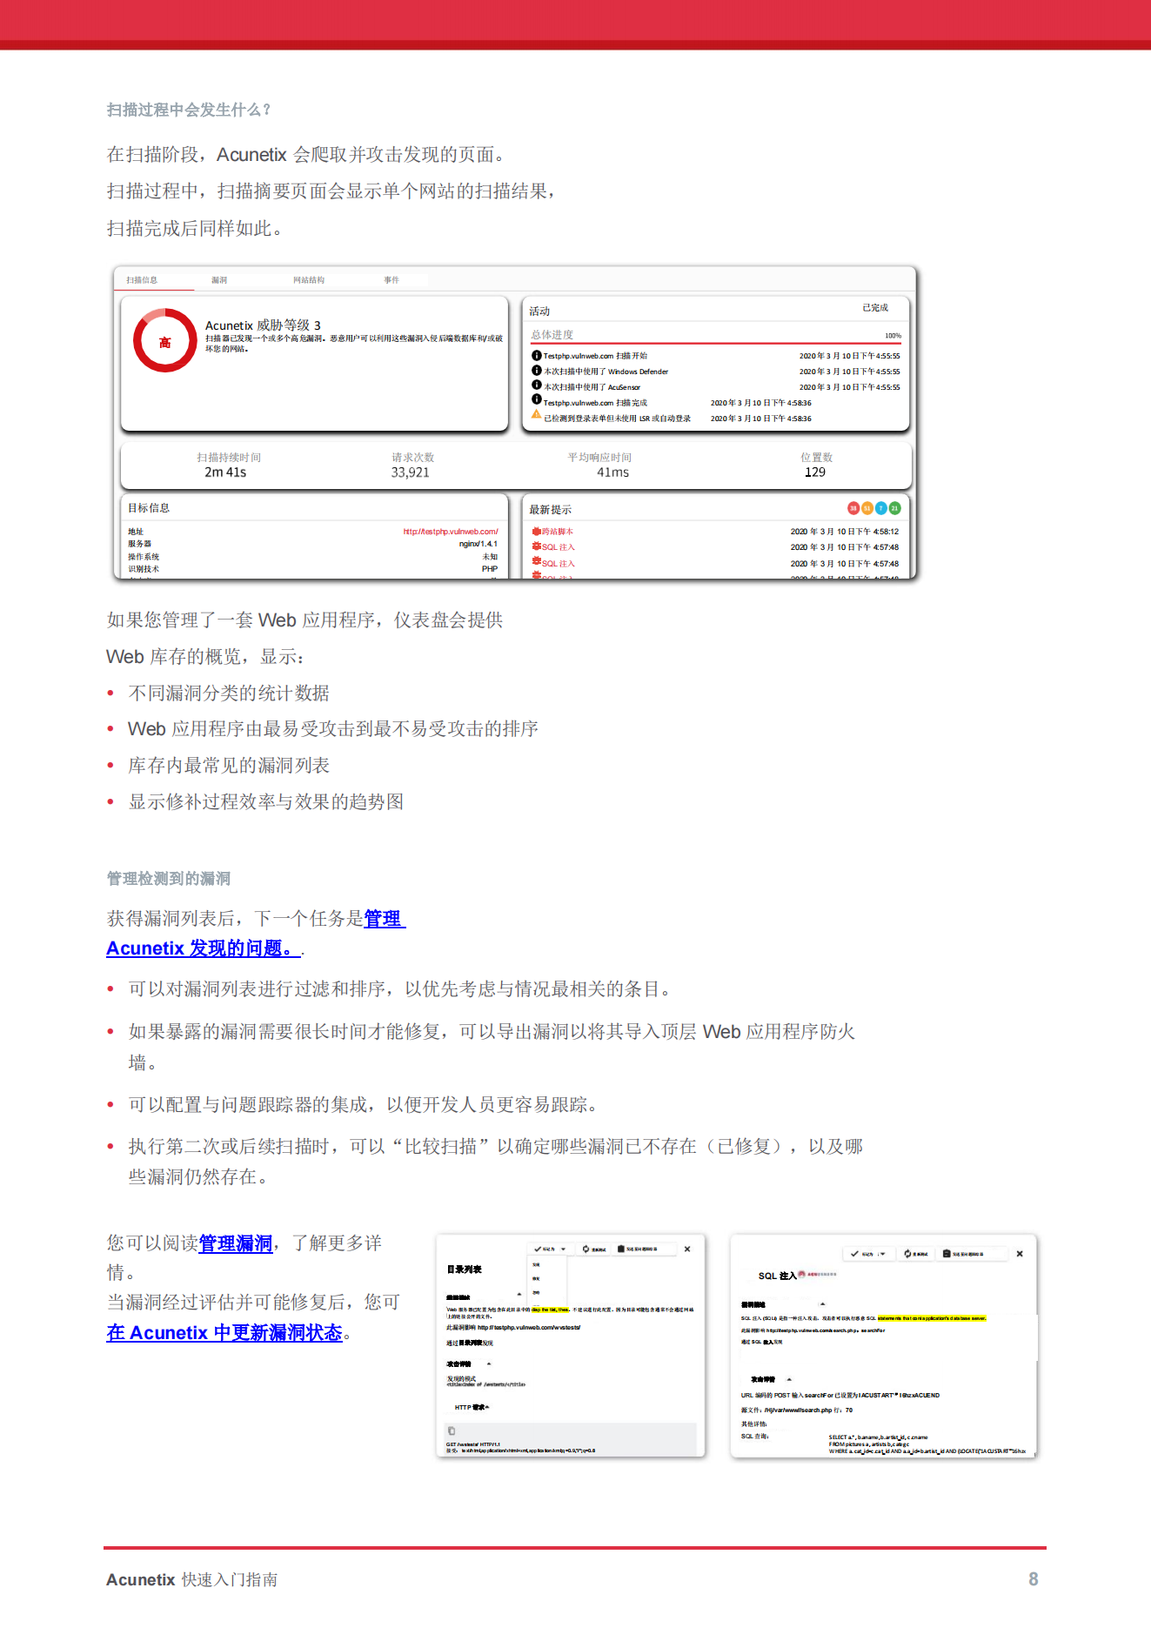Click the 2m 41s scan duration value
The image size is (1151, 1628).
225,472
